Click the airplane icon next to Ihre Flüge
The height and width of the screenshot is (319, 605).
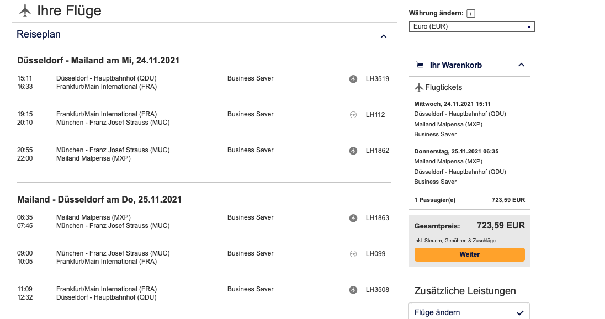25,10
